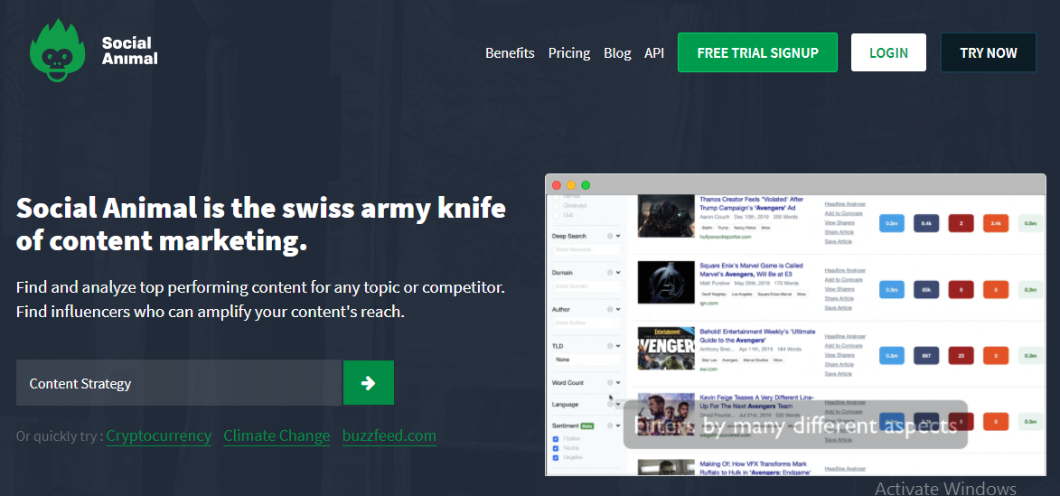Uncheck the Positive sentiment checkbox
Viewport: 1060px width, 496px height.
coord(556,438)
